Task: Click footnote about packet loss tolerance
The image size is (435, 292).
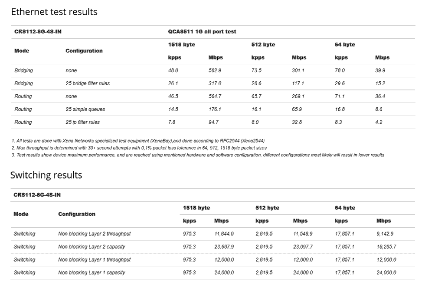Action: 139,148
